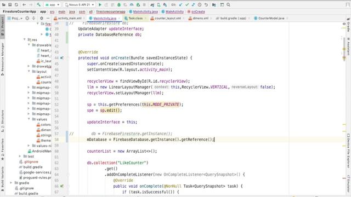Click the Sync Project with Gradle Files icon
The width and height of the screenshot is (351, 197).
[x=152, y=5]
